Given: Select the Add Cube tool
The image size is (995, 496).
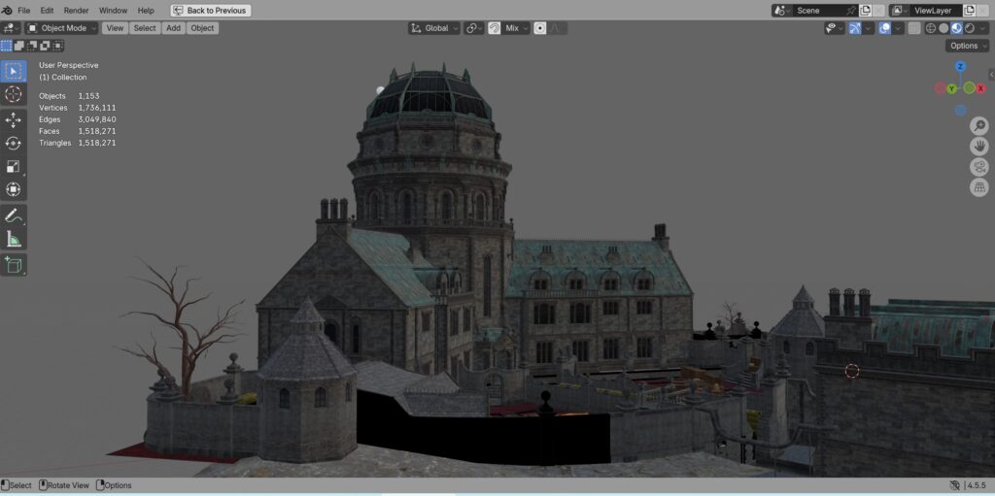Looking at the screenshot, I should (x=14, y=264).
